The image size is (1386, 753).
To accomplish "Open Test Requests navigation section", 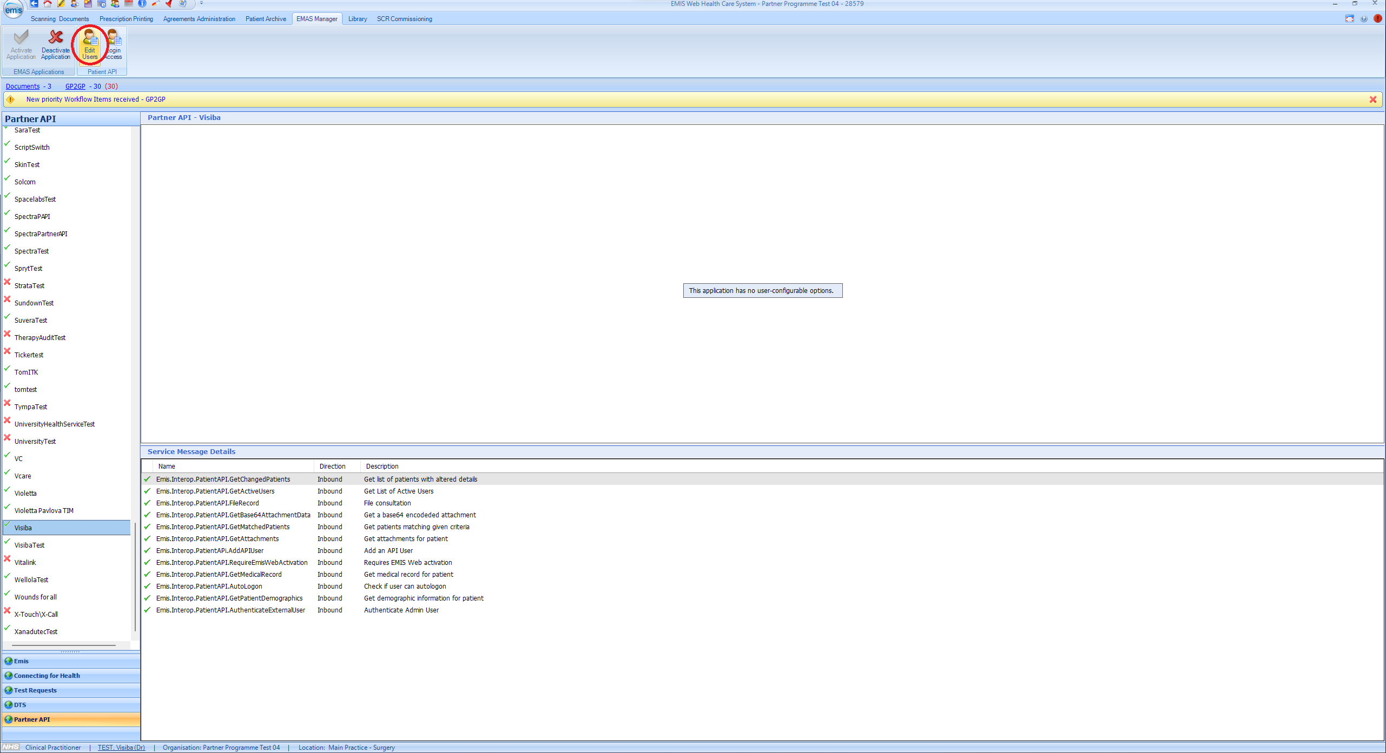I will tap(71, 690).
